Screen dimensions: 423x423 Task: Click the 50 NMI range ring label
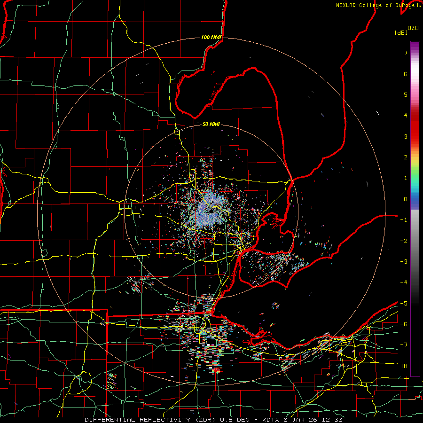click(211, 124)
